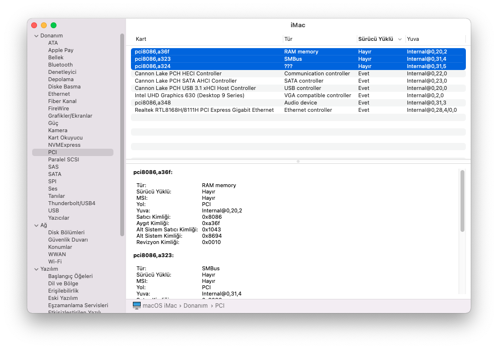Select Grafikler/Ekranlar in sidebar

tap(70, 116)
